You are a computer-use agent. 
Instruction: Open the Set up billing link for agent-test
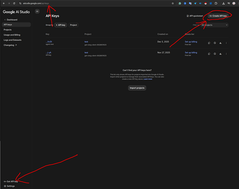(x=191, y=42)
